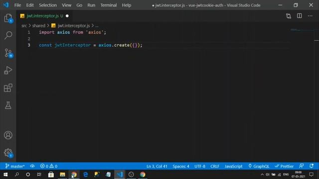Click the VS Code logo in title bar
The width and height of the screenshot is (319, 179).
click(x=6, y=5)
